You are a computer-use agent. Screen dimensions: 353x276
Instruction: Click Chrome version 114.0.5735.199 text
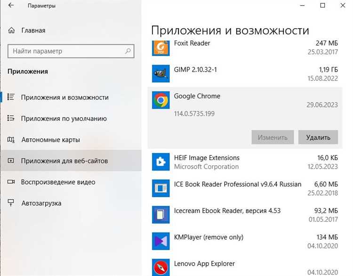click(194, 114)
